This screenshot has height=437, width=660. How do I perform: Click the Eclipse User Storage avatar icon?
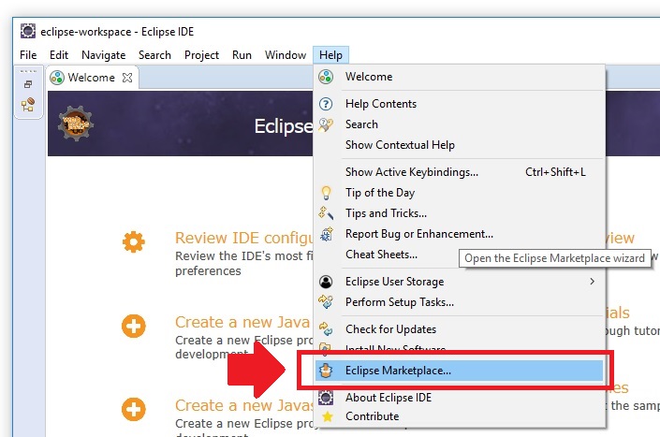326,282
